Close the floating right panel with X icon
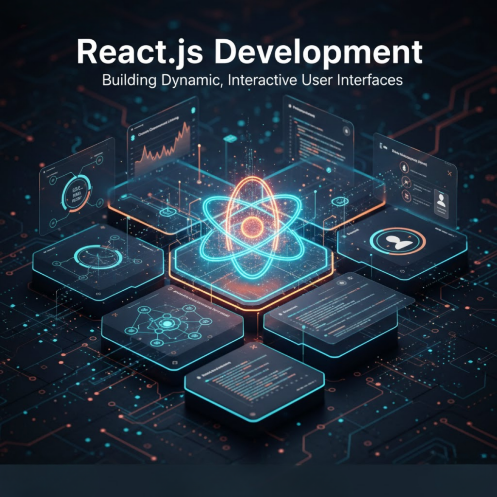This screenshot has width=497, height=497. pos(449,173)
